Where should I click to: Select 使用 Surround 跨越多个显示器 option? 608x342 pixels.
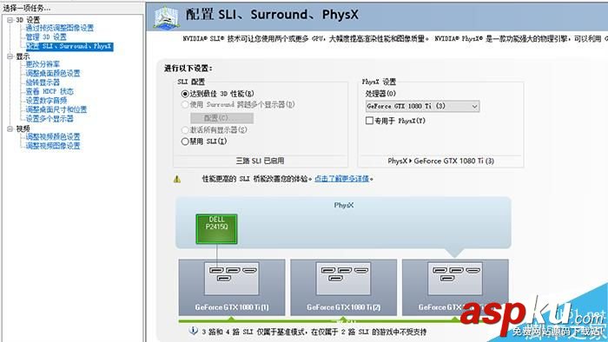point(185,104)
